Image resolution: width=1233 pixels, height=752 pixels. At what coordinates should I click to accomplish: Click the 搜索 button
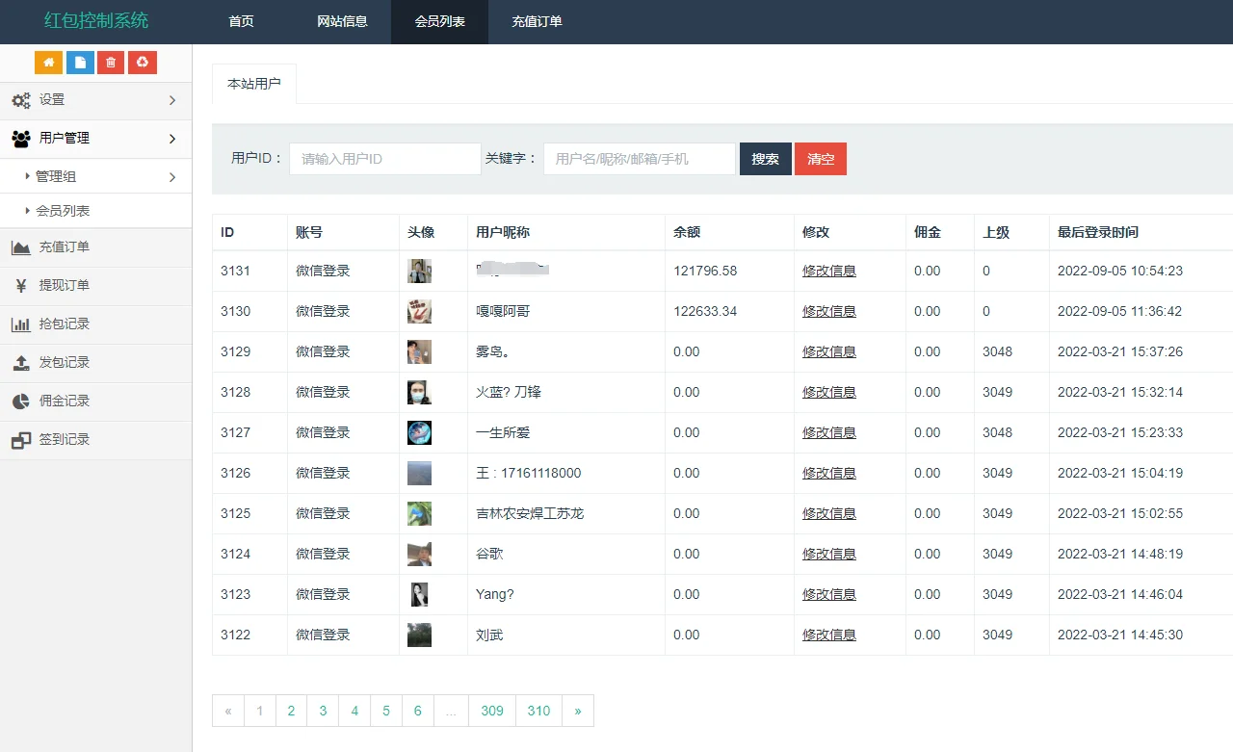point(765,159)
